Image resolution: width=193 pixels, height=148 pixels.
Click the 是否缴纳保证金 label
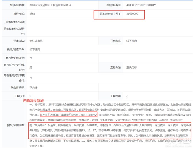coord(15,58)
